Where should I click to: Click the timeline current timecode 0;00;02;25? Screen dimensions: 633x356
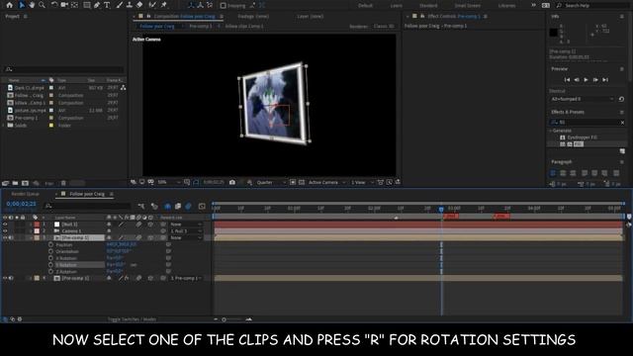click(22, 205)
